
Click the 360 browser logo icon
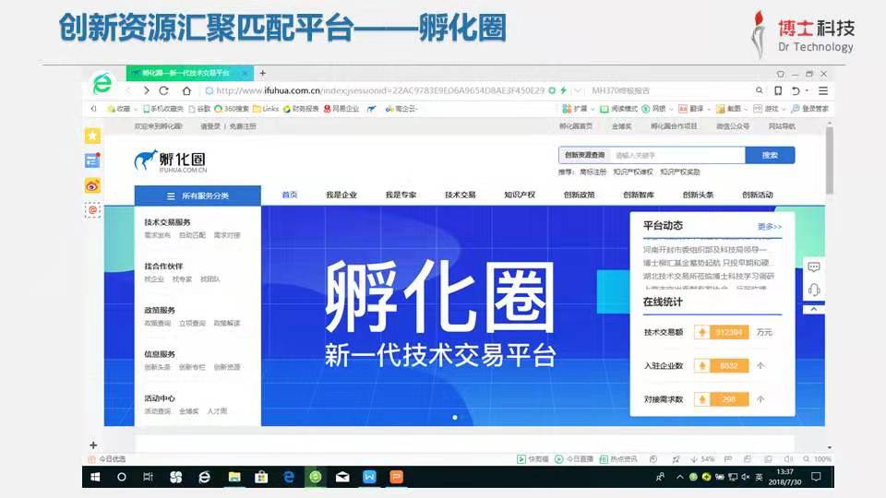102,84
